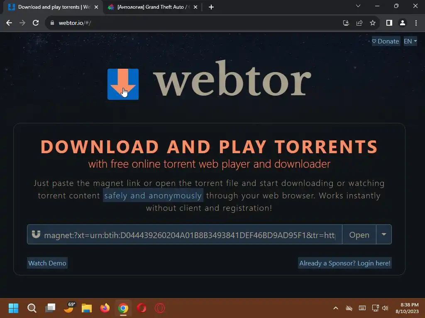This screenshot has height=318, width=425.
Task: Expand the dropdown arrow beside Open
Action: click(x=384, y=234)
